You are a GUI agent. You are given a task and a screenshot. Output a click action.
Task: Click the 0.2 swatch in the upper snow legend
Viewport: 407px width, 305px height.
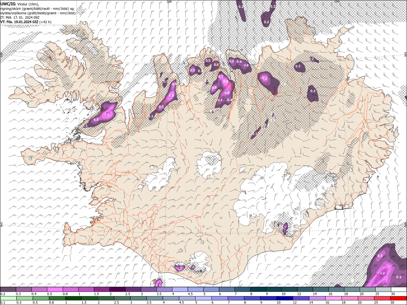pos(8,289)
